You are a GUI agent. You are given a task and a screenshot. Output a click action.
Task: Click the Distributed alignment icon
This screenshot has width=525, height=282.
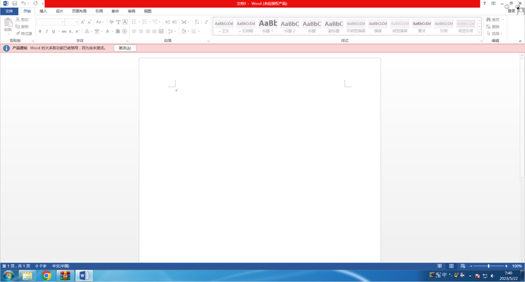tap(161, 31)
